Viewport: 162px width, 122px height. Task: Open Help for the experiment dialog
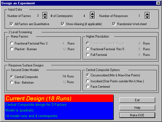pos(137,108)
